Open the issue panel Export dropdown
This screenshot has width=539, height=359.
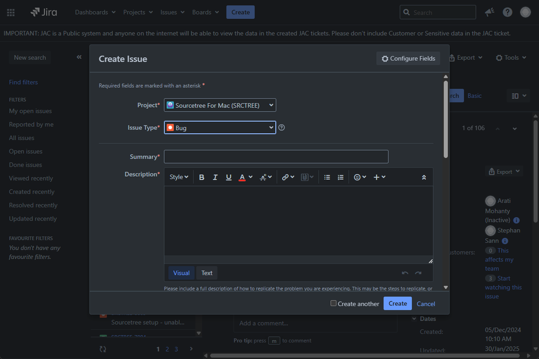tap(504, 172)
